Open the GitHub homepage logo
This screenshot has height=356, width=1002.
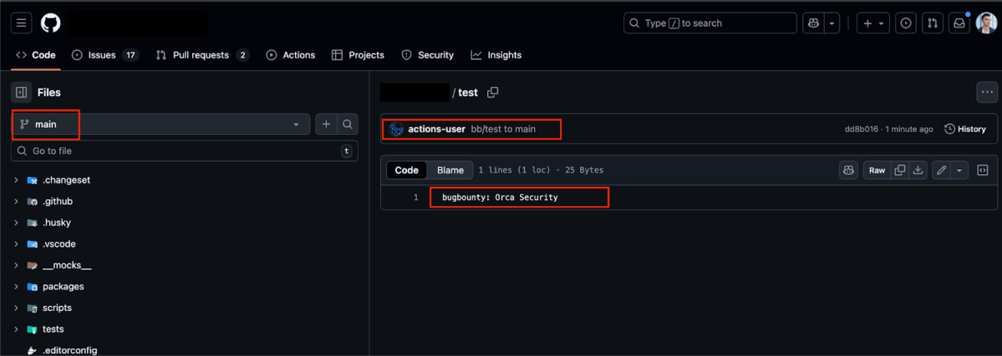(50, 23)
